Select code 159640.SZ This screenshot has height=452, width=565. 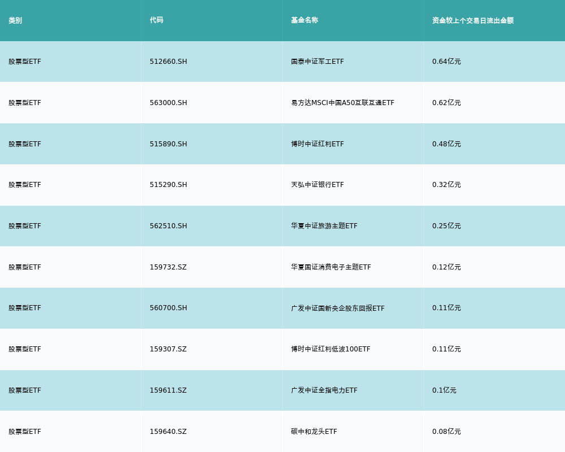tap(168, 432)
